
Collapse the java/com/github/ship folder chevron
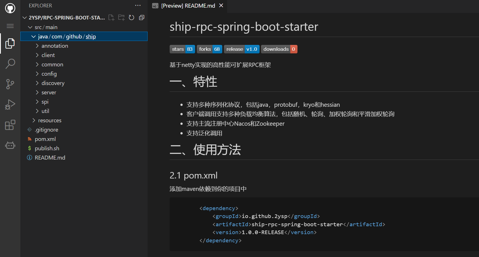tap(34, 36)
